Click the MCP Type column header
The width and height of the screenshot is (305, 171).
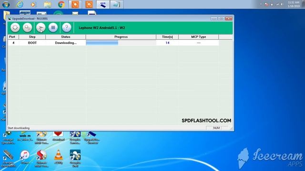coord(198,37)
